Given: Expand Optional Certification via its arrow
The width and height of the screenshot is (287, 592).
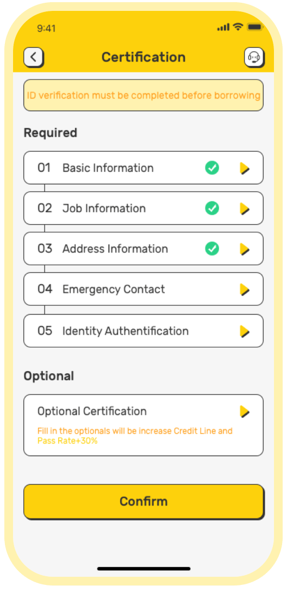Looking at the screenshot, I should click(245, 411).
